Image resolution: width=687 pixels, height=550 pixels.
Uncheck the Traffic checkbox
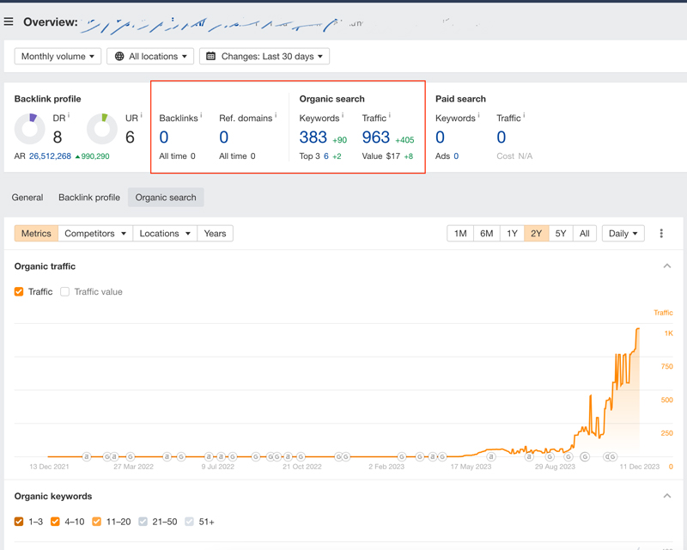pos(19,291)
